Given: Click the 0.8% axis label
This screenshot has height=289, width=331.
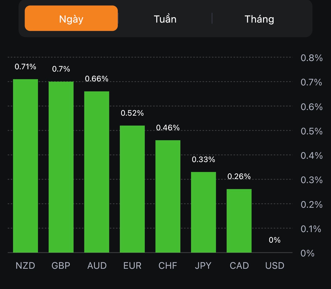Looking at the screenshot, I should pyautogui.click(x=311, y=58).
